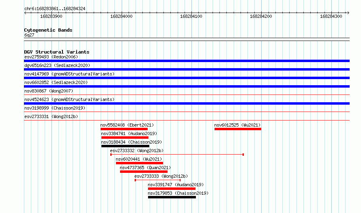Viewport: 361px width, 213px height.
Task: Click ruler position 168284300
Action: point(331,16)
